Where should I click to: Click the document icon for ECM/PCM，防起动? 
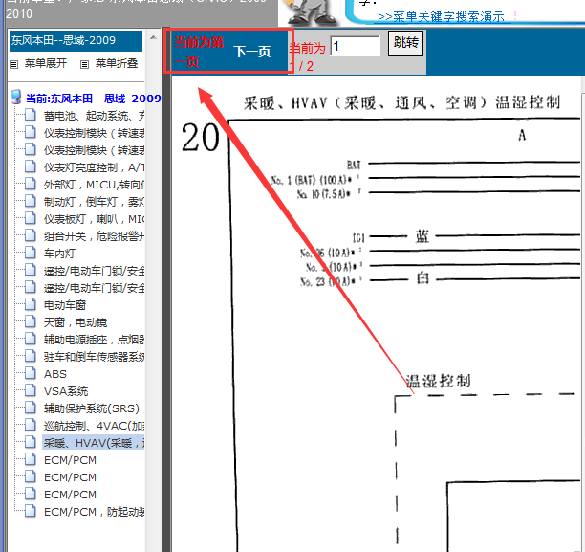31,510
